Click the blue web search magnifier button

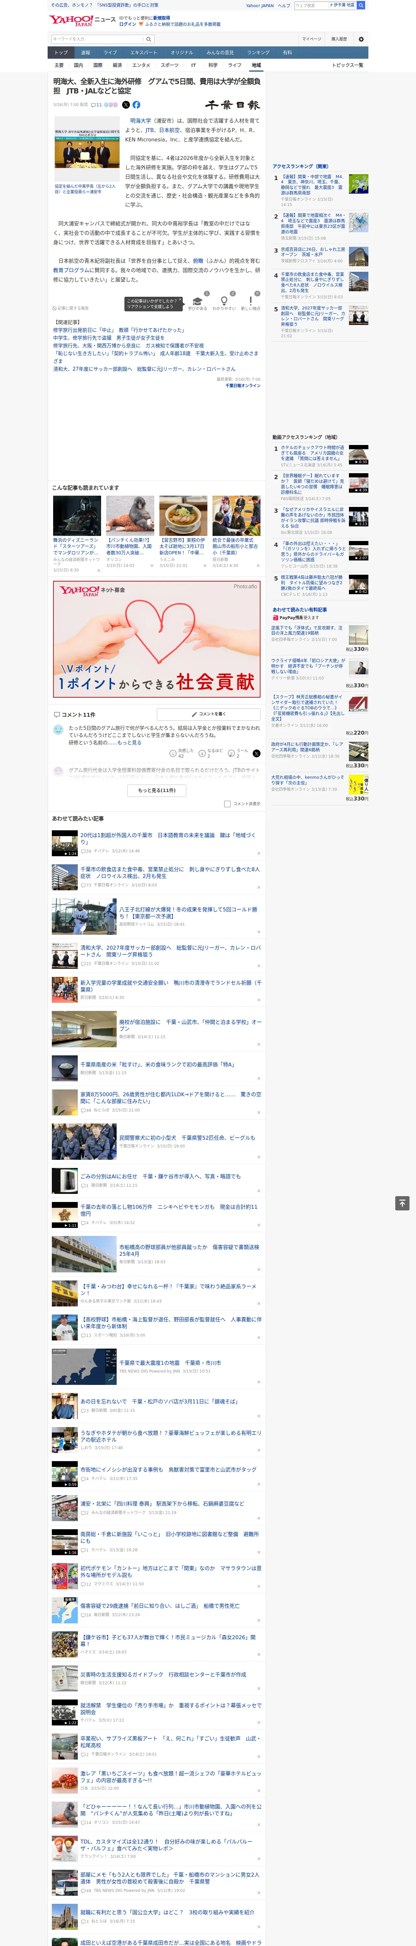[361, 5]
